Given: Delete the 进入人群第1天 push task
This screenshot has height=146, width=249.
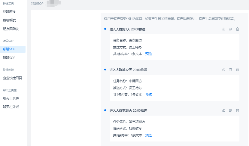Looking at the screenshot, I should (238, 29).
